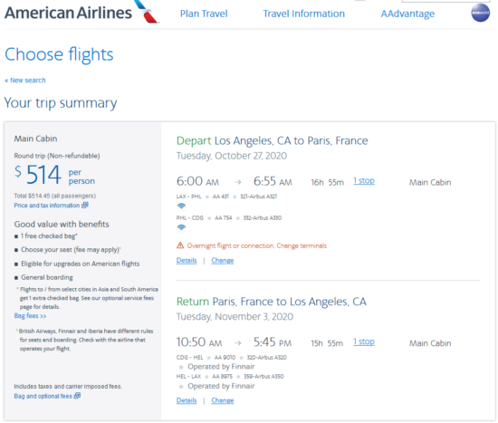Show Details for the departing flight
The height and width of the screenshot is (423, 498).
coord(187,260)
